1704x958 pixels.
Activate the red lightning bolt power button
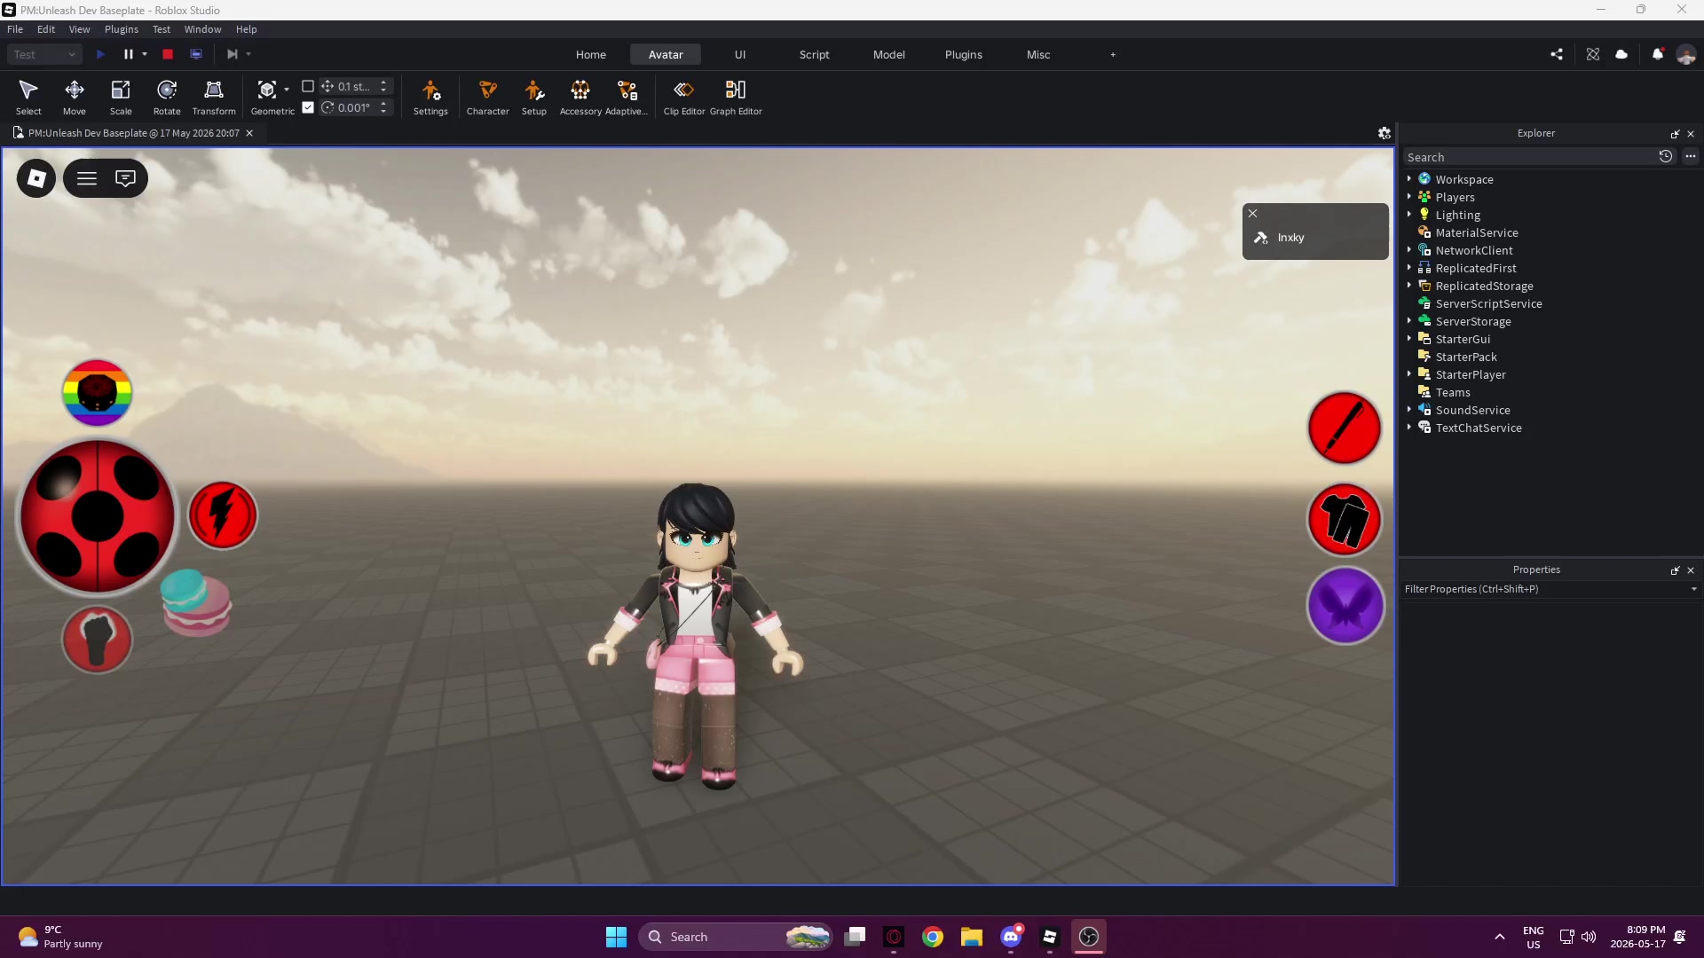coord(223,514)
